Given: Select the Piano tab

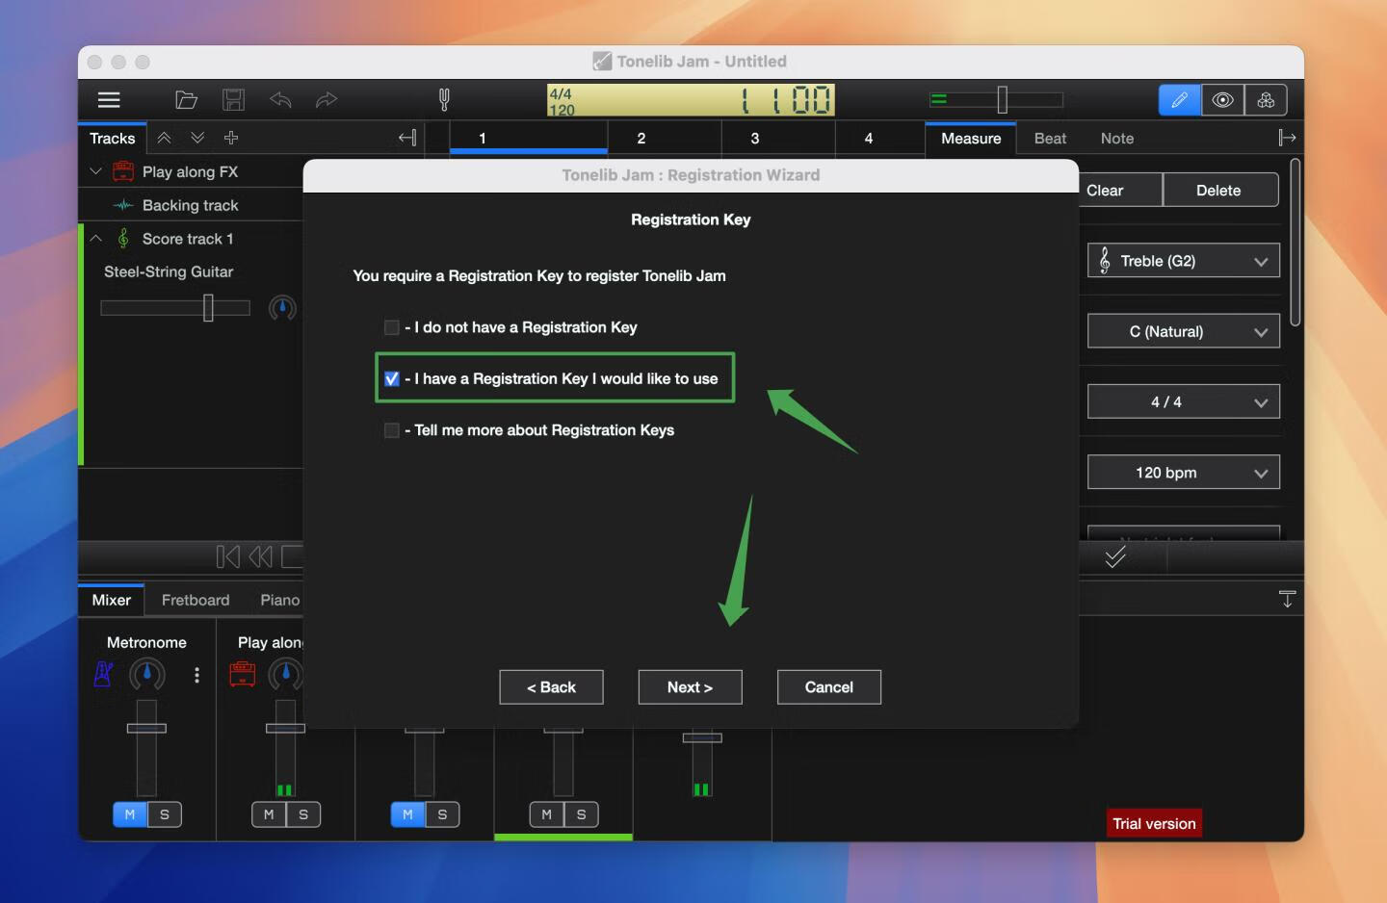Looking at the screenshot, I should coord(279,600).
